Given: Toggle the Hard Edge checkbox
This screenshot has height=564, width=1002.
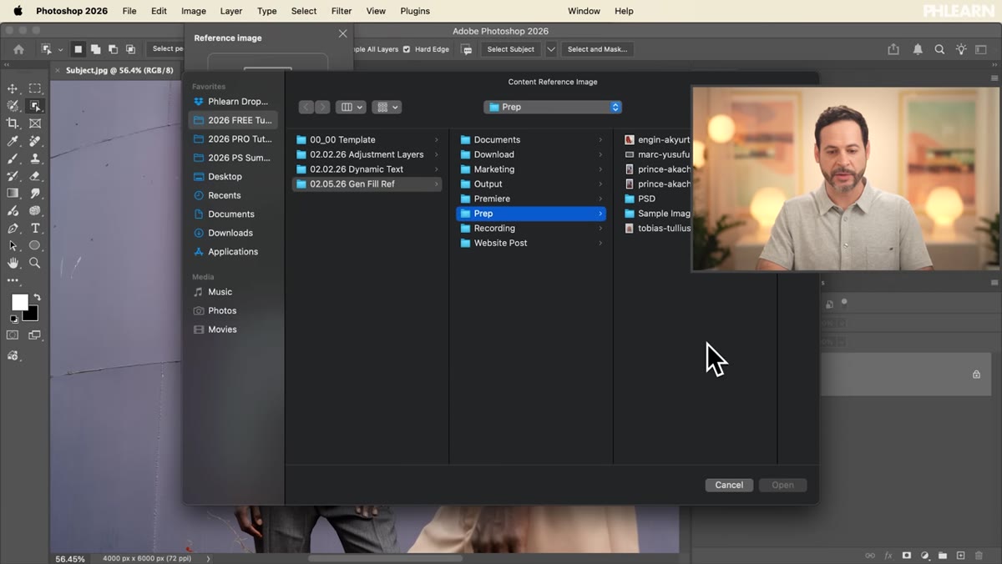Looking at the screenshot, I should pyautogui.click(x=407, y=49).
